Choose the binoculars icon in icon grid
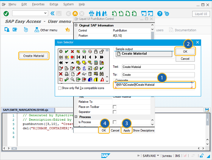This screenshot has width=212, height=160. coord(102,74)
